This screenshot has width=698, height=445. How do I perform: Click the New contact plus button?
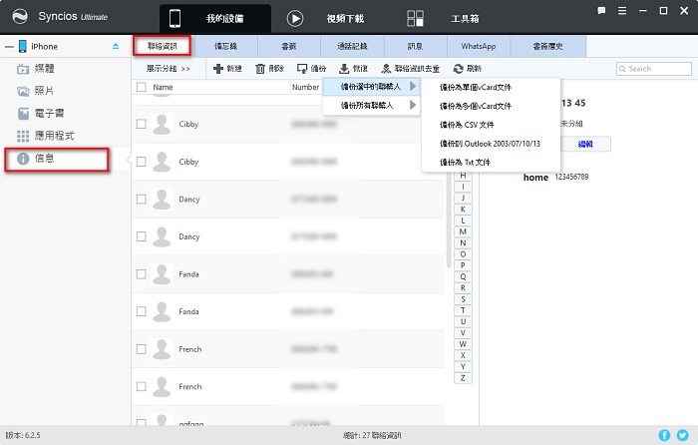click(227, 69)
